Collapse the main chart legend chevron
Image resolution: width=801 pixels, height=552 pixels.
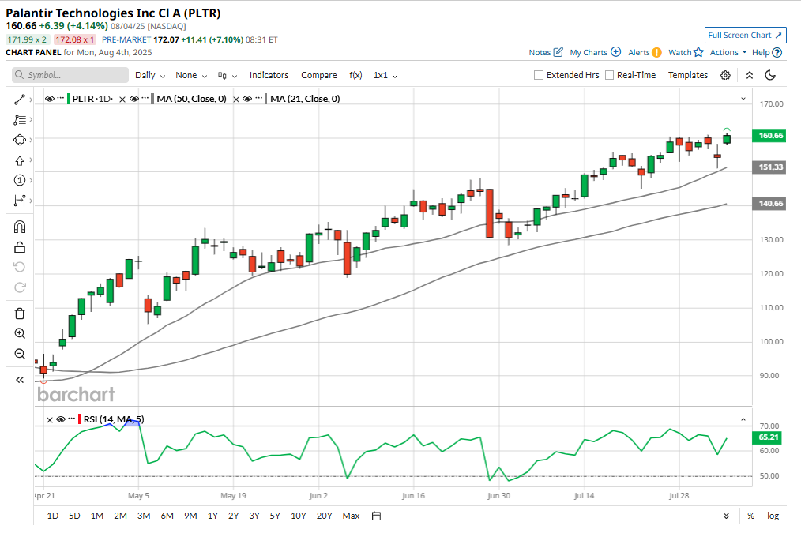coord(743,99)
